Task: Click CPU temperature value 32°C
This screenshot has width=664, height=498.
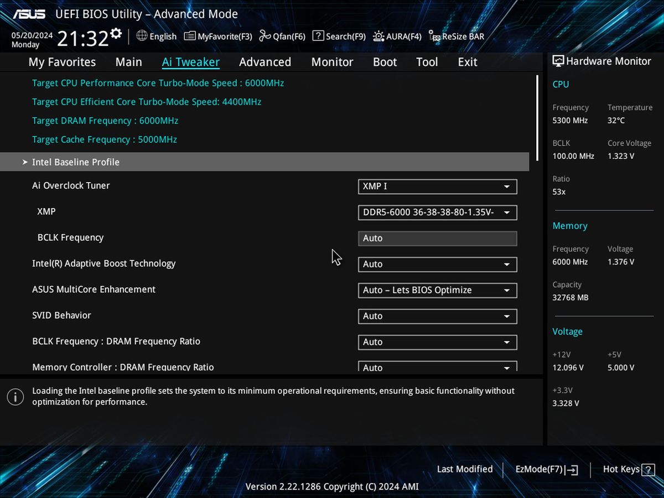Action: click(616, 121)
